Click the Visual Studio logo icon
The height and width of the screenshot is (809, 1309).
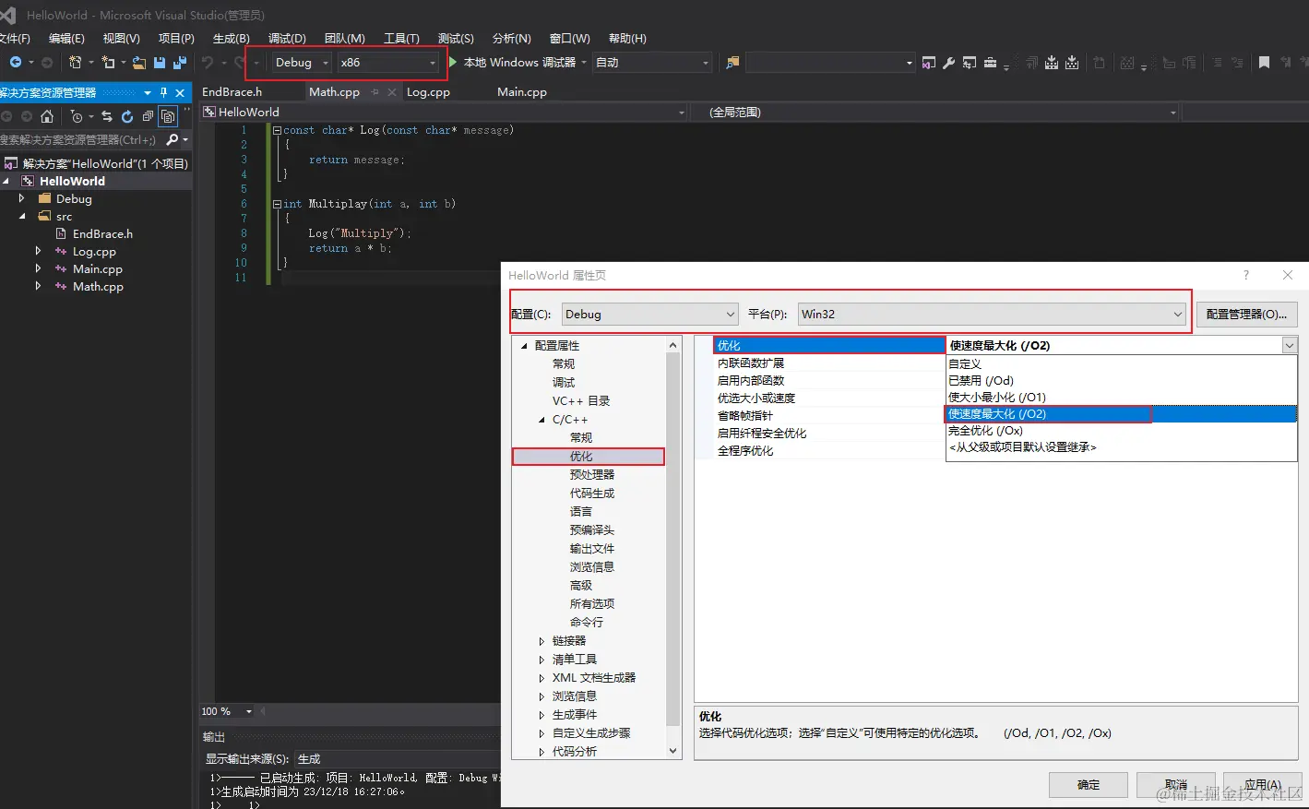8,15
